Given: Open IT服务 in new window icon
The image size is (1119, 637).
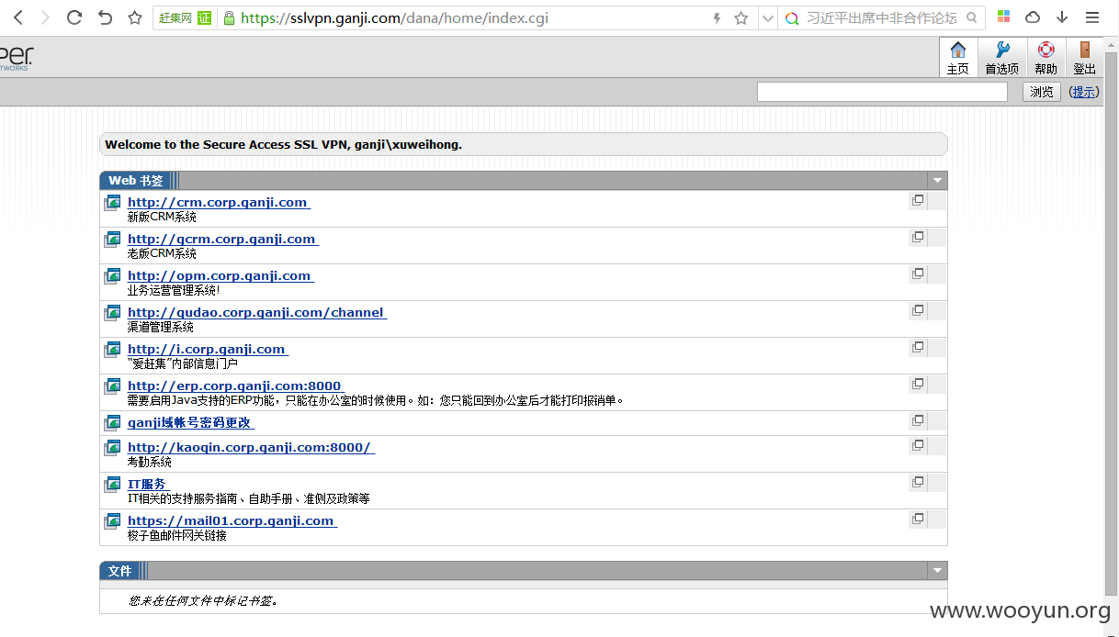Looking at the screenshot, I should tap(918, 482).
